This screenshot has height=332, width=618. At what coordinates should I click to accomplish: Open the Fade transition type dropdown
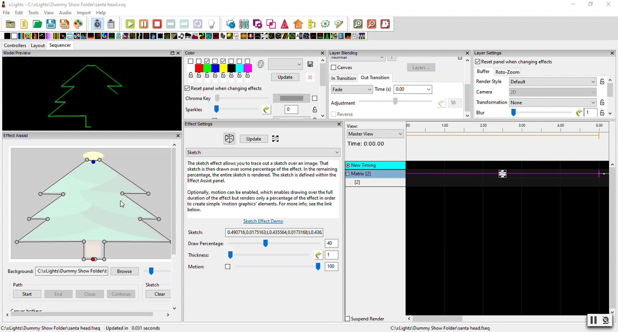coord(351,89)
